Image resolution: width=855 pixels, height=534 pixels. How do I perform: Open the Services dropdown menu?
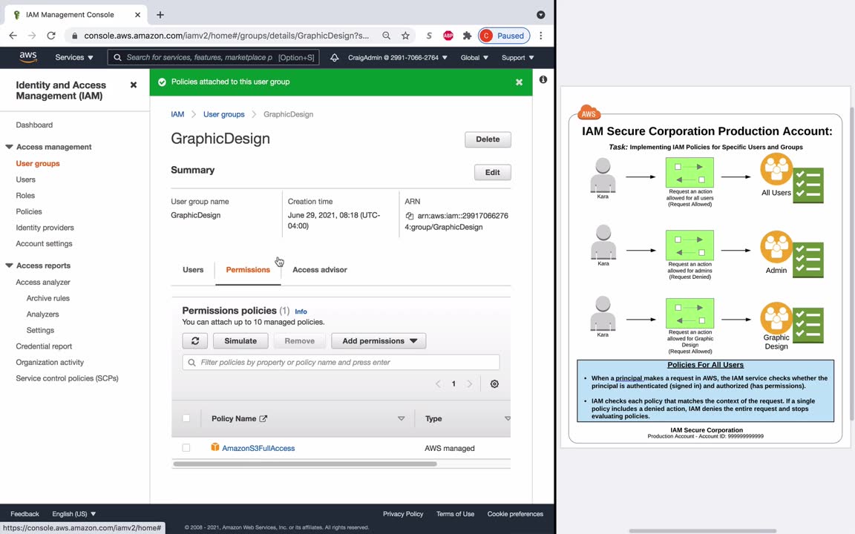74,57
